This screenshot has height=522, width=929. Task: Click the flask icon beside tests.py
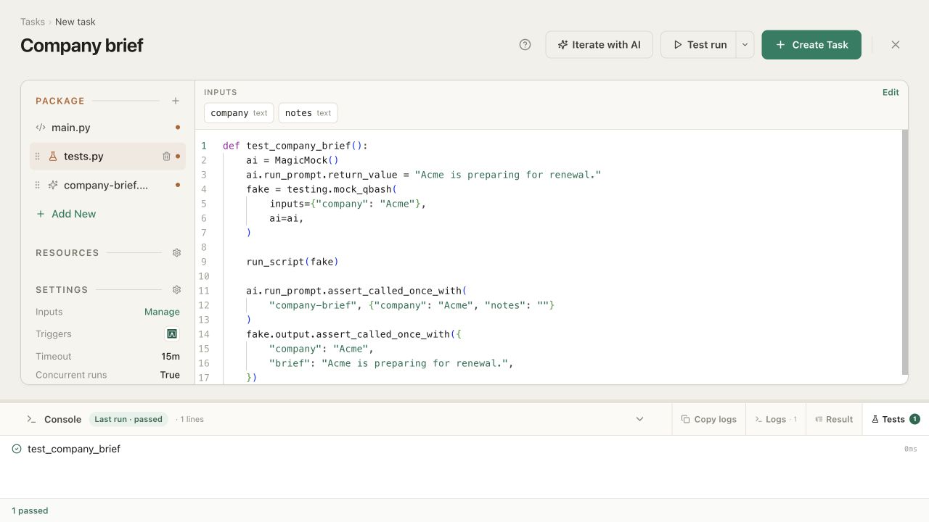click(52, 156)
